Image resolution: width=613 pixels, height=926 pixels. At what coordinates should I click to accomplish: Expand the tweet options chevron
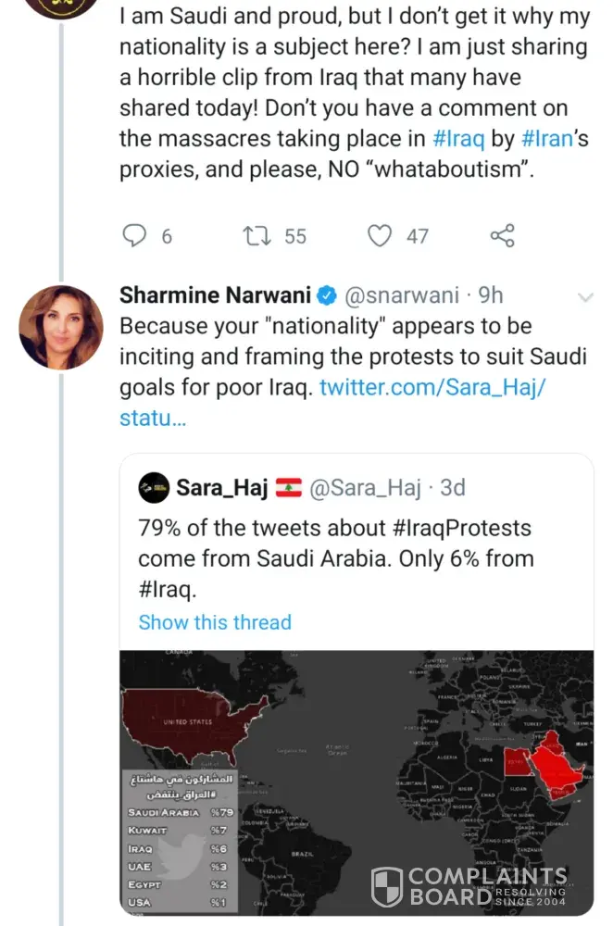point(585,297)
